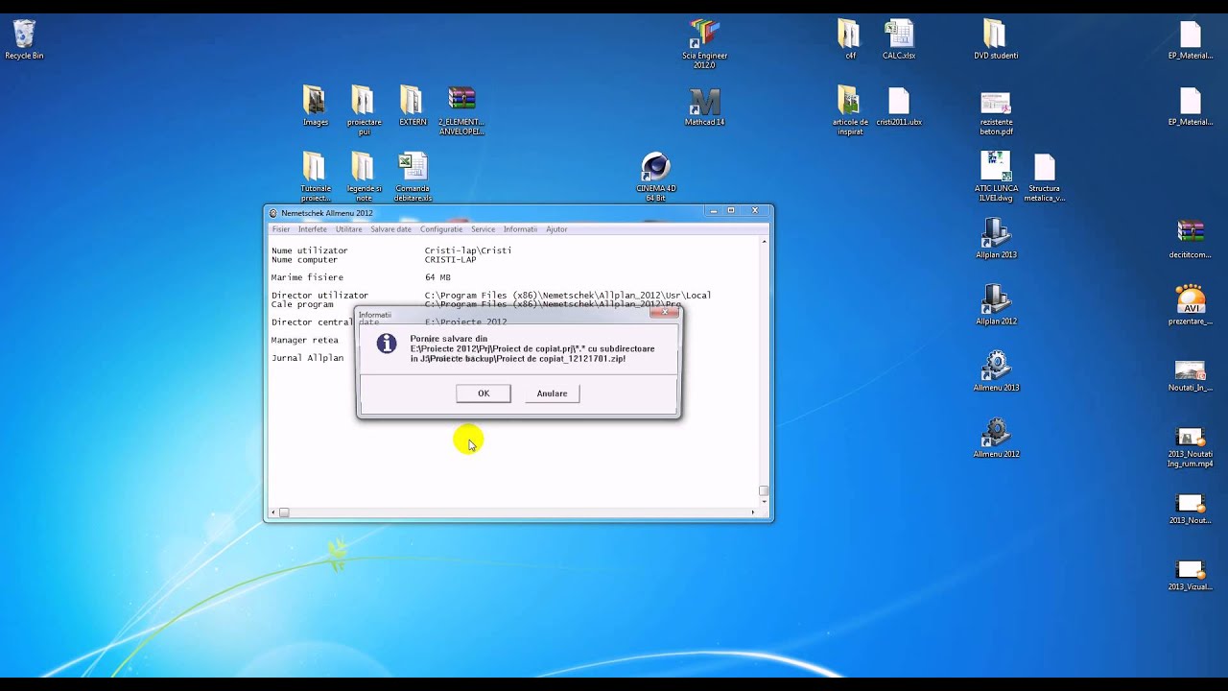Launch the Allplan 2012 shortcut

click(x=996, y=305)
